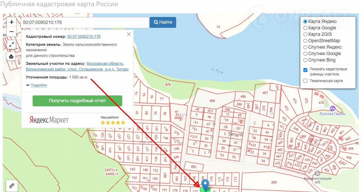The height and width of the screenshot is (192, 361).
Task: Enable the Тематическая карта checkbox
Action: [x=305, y=81]
